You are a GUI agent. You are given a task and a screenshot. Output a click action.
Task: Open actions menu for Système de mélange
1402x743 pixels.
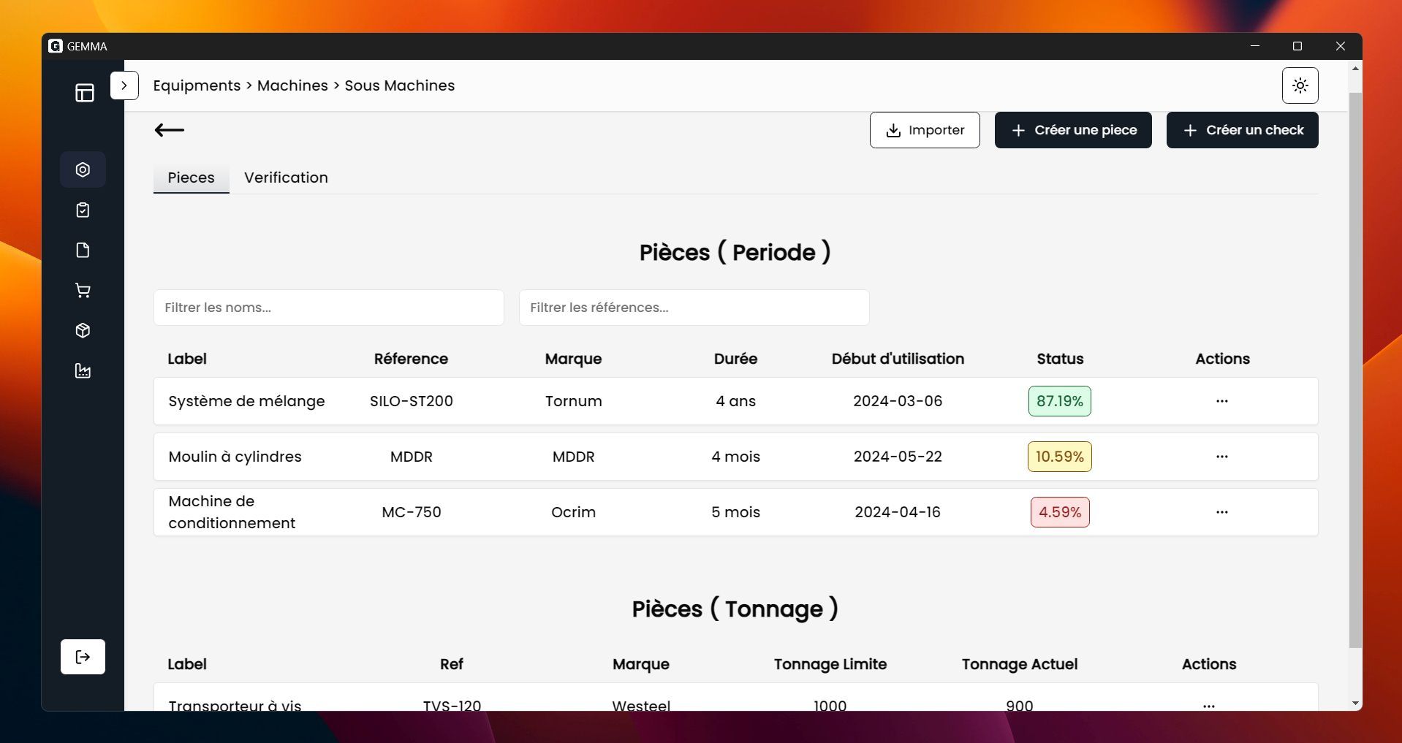tap(1221, 401)
